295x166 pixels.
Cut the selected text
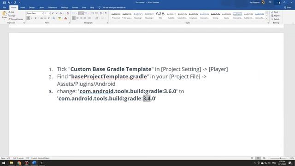pyautogui.click(x=11, y=12)
